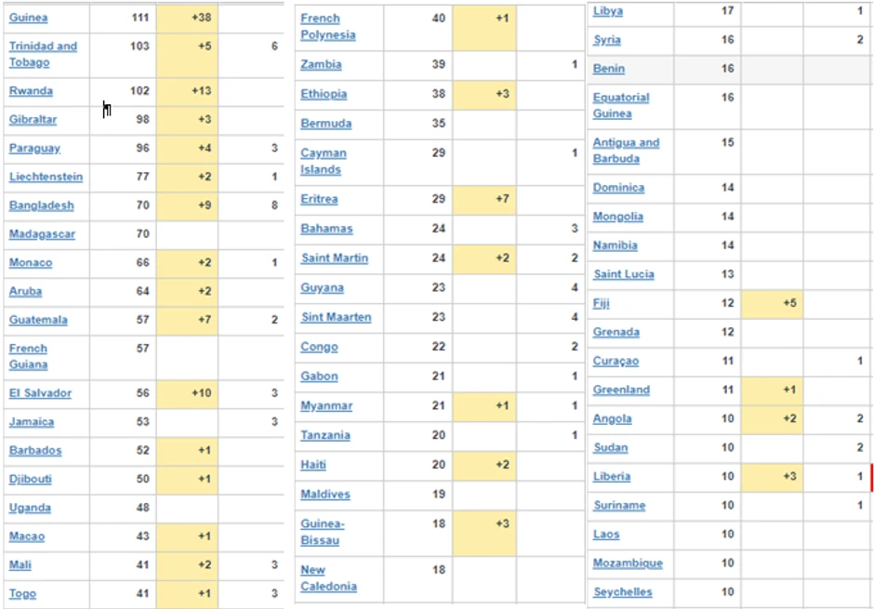Viewport: 874px width, 609px height.
Task: Open the Trinidad and Tobago link
Action: pos(43,54)
